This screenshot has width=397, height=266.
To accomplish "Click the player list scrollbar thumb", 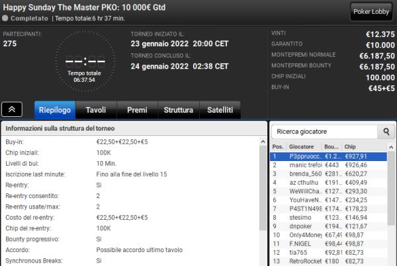I will coord(391,188).
